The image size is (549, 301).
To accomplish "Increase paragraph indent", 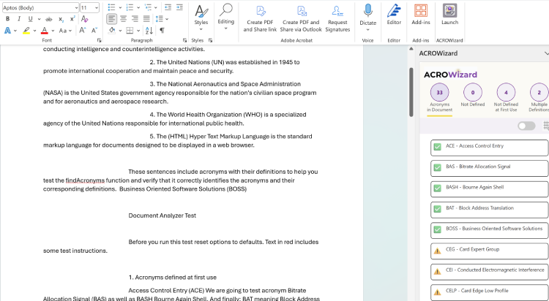I will tap(179, 7).
